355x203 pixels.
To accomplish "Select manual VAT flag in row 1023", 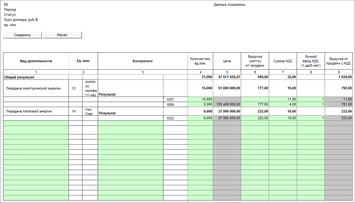I will click(311, 118).
